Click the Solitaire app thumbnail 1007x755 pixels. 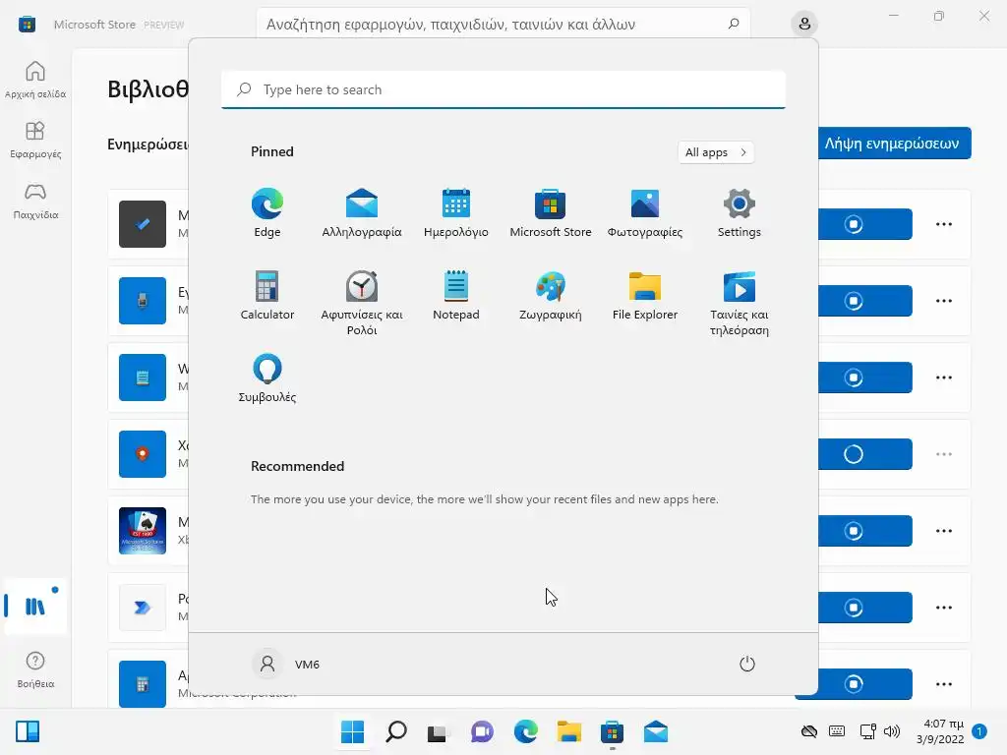pyautogui.click(x=143, y=531)
